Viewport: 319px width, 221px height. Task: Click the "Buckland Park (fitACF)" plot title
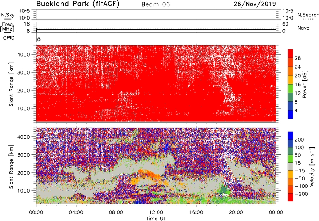point(78,4)
